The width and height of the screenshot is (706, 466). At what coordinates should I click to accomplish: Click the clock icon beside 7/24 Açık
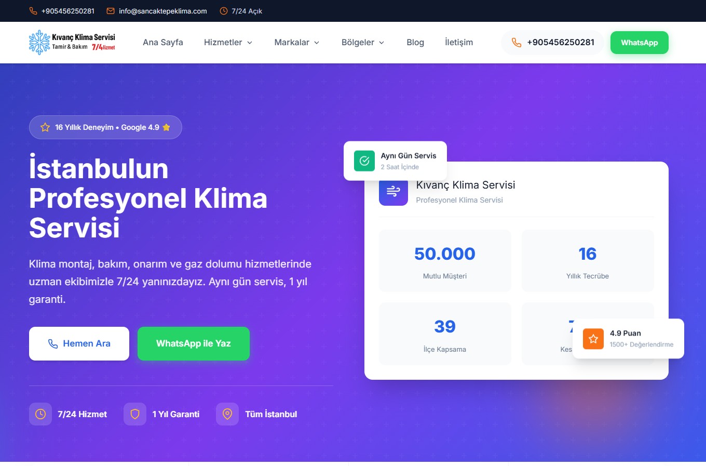[223, 10]
